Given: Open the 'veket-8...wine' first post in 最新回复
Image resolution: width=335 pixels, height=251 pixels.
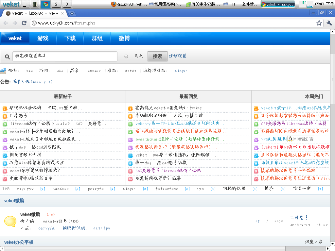Looking at the screenshot, I should [168, 108].
